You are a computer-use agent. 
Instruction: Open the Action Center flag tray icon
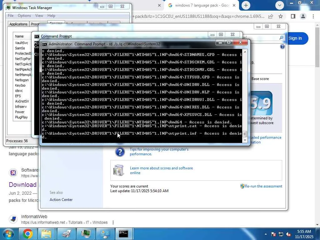click(273, 234)
